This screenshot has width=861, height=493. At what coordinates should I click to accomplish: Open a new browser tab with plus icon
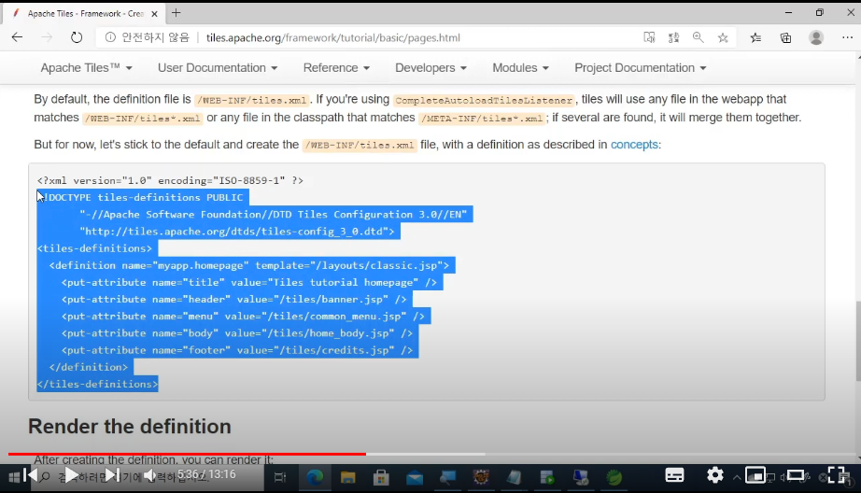click(176, 13)
